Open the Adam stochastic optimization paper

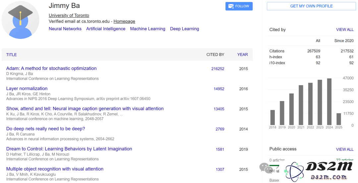51,68
